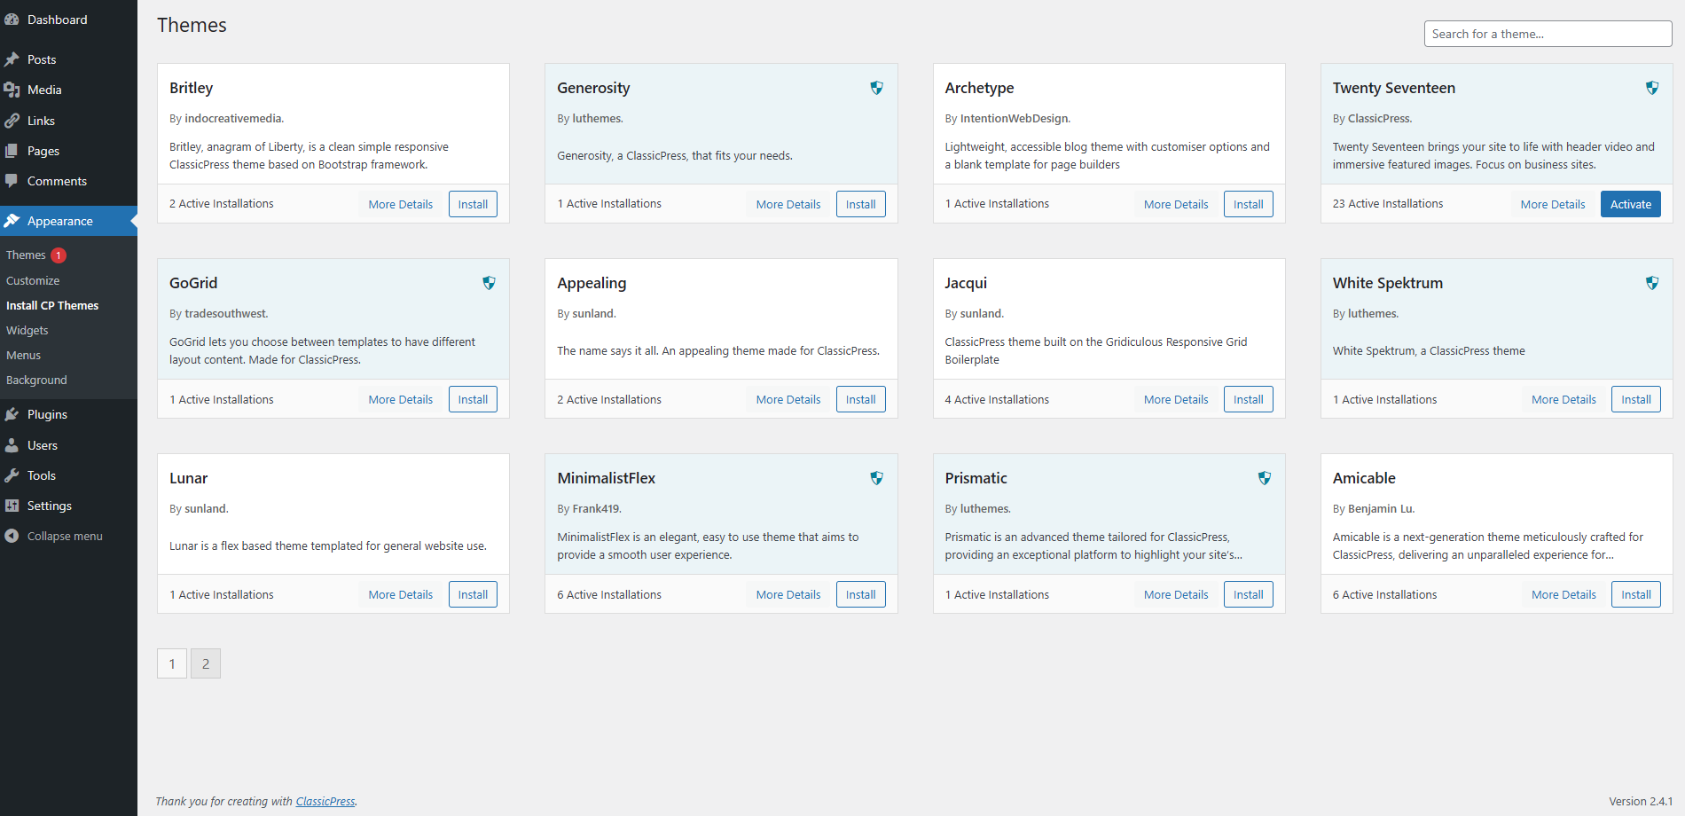Viewport: 1685px width, 816px height.
Task: Click the shield badge on White Spektrum card
Action: (1652, 283)
